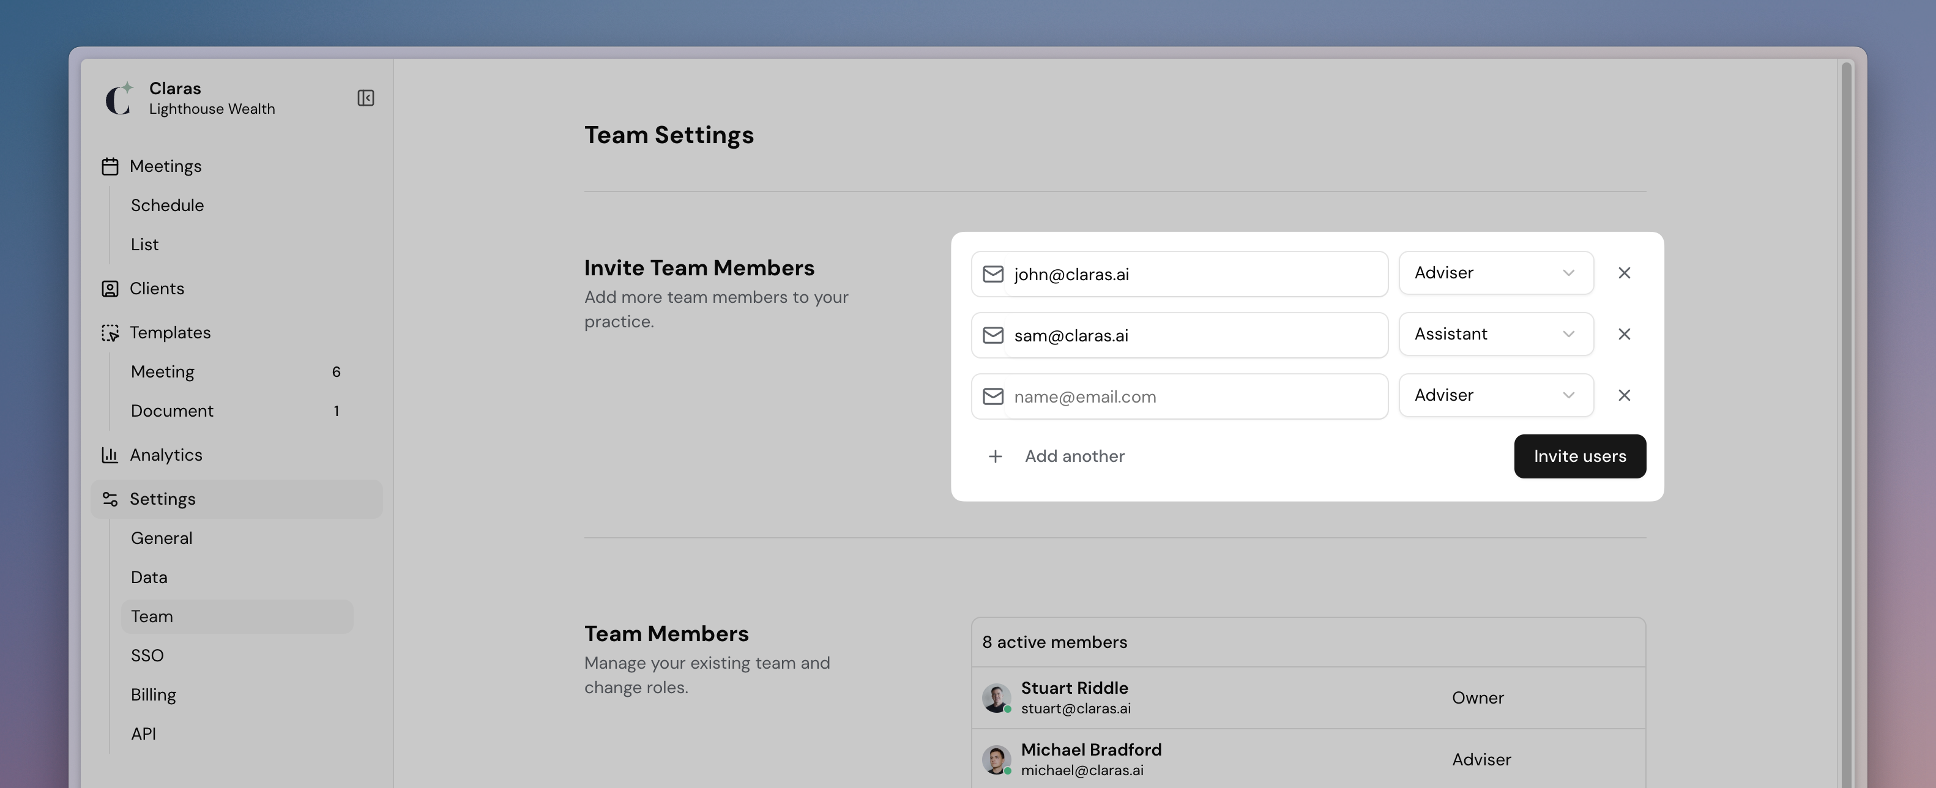This screenshot has height=788, width=1936.
Task: Click the Stuart Riddle name
Action: tap(1074, 688)
